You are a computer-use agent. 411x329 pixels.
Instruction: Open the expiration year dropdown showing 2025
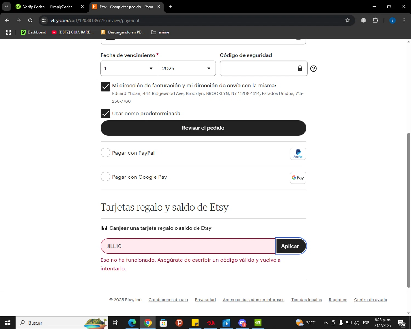[187, 68]
